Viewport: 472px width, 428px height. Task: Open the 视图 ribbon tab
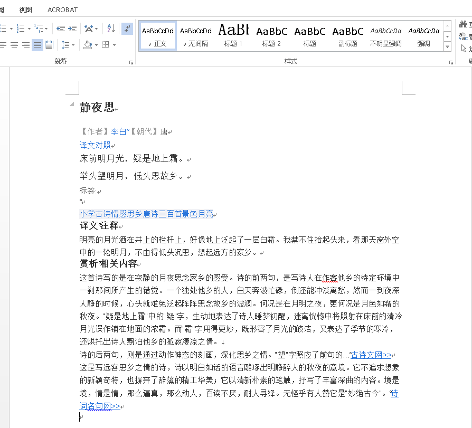click(25, 9)
